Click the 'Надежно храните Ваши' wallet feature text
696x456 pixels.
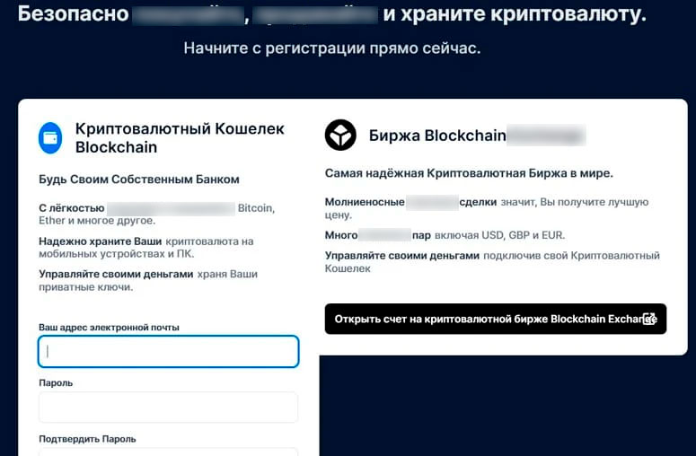146,247
